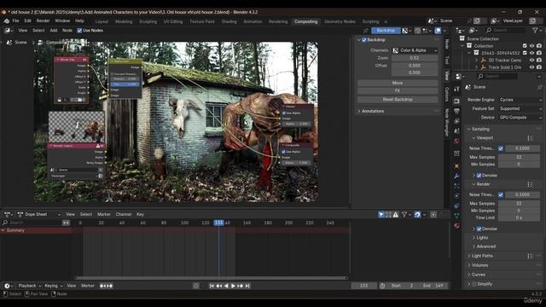This screenshot has width=546, height=307.
Task: Click the Dope Sheet filter funnel icon
Action: [404, 215]
